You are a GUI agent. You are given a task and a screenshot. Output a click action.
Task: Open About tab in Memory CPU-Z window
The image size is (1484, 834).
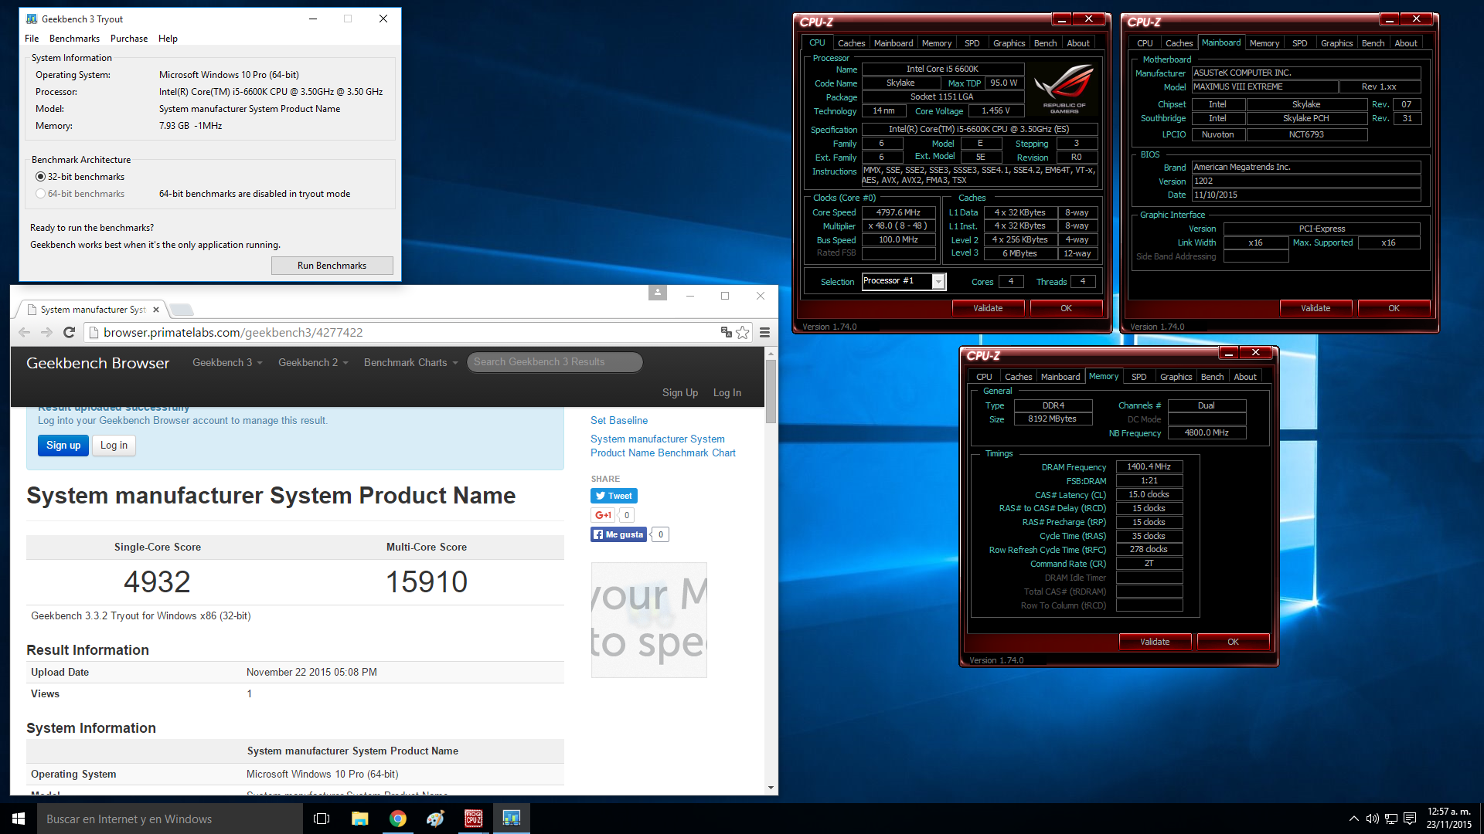click(1245, 377)
